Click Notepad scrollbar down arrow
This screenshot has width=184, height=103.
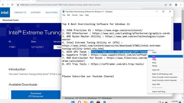(172, 95)
